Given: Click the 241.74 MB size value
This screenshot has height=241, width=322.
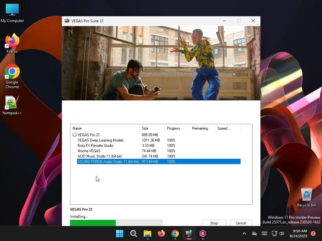Looking at the screenshot, I should pos(150,156).
